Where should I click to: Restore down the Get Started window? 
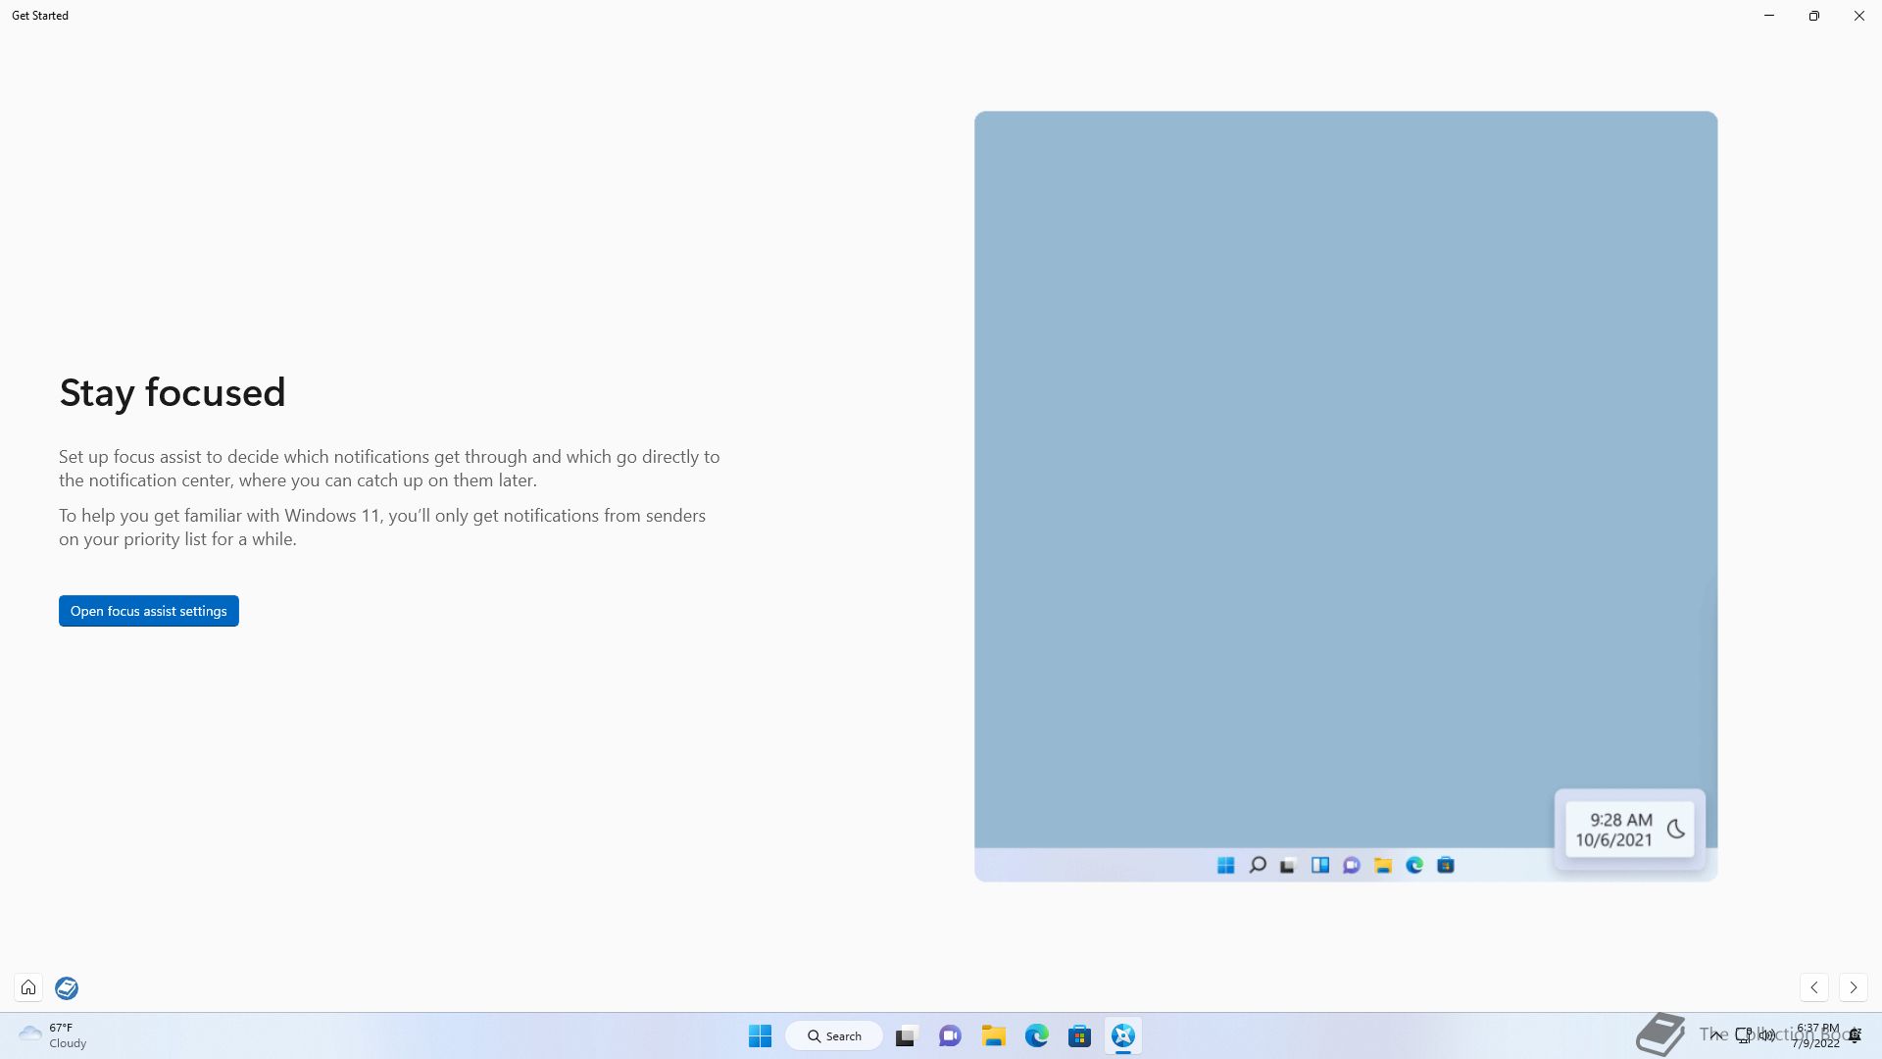click(x=1813, y=16)
